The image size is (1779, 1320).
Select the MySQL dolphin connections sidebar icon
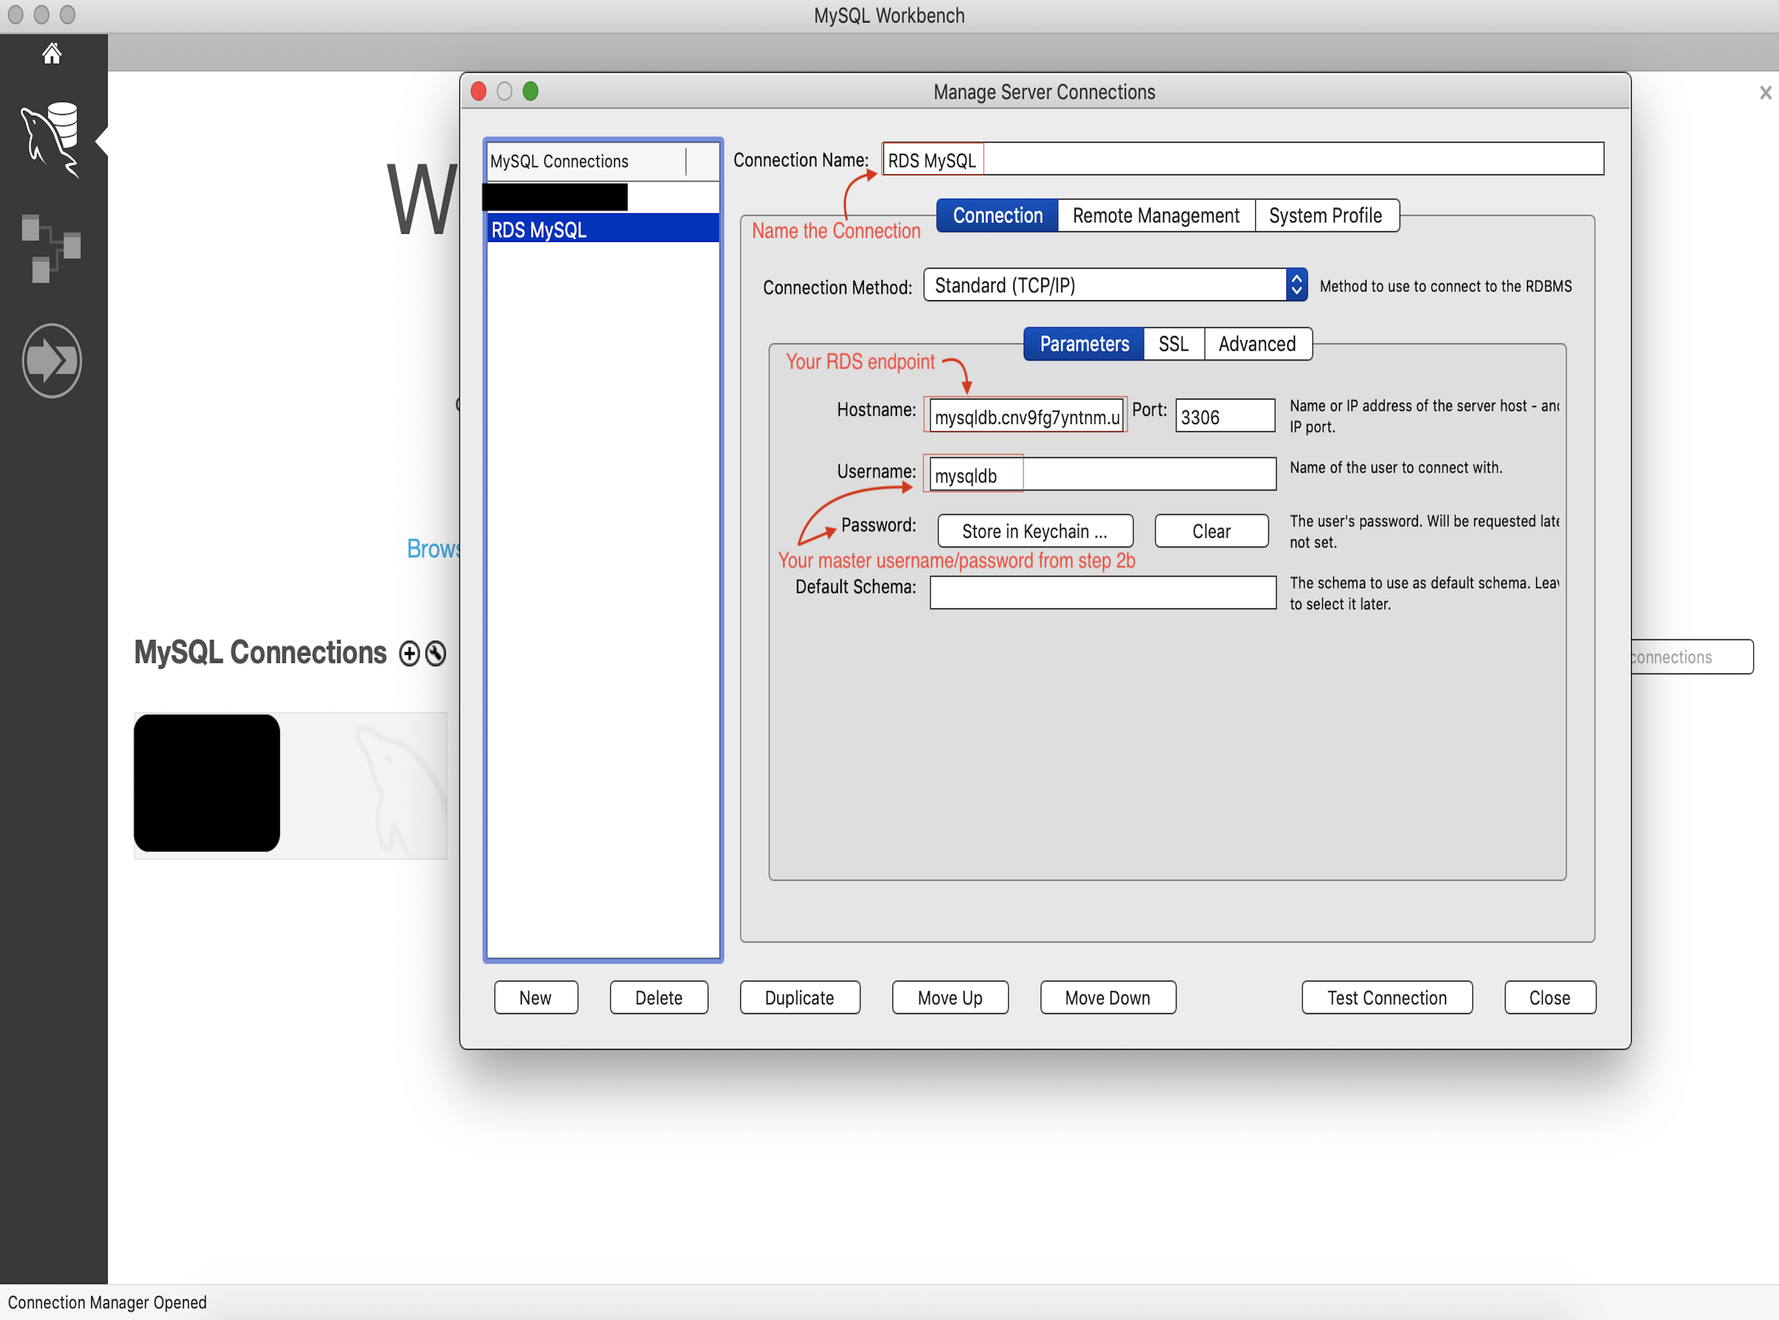coord(51,141)
